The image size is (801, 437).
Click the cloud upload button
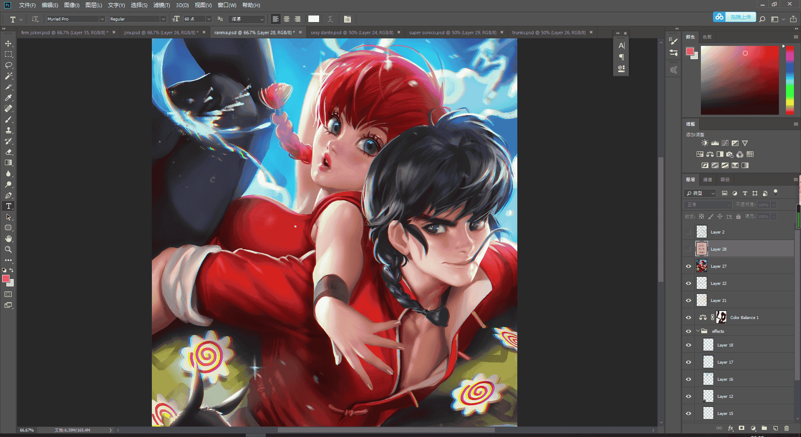tap(734, 17)
